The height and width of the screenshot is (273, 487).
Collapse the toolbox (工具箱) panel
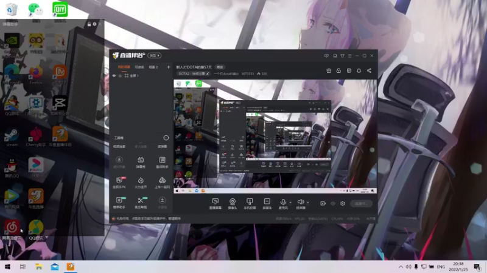(166, 138)
